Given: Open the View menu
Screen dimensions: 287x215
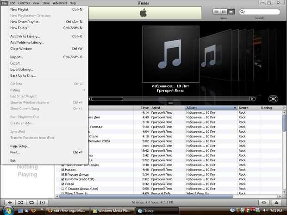Looking at the screenshot, I should pos(36,3).
